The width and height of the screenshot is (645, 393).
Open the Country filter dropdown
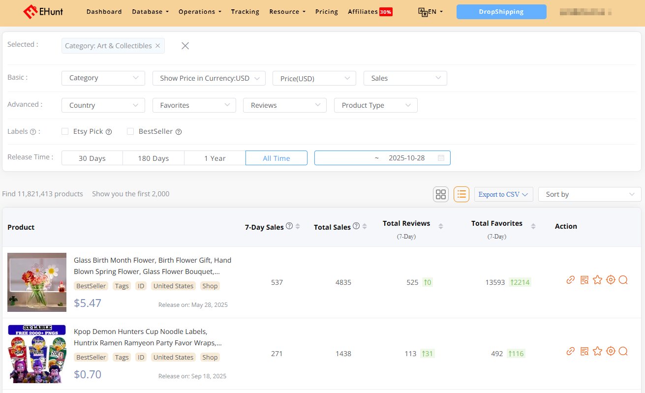[103, 105]
